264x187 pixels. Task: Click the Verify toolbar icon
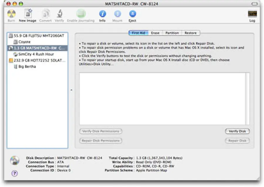coord(60,15)
